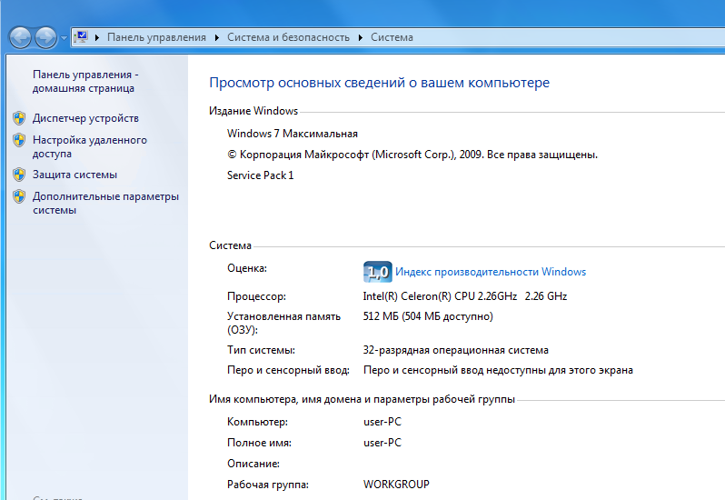Expand arrow before Панель управления breadcrumb
The height and width of the screenshot is (500, 725).
click(97, 37)
